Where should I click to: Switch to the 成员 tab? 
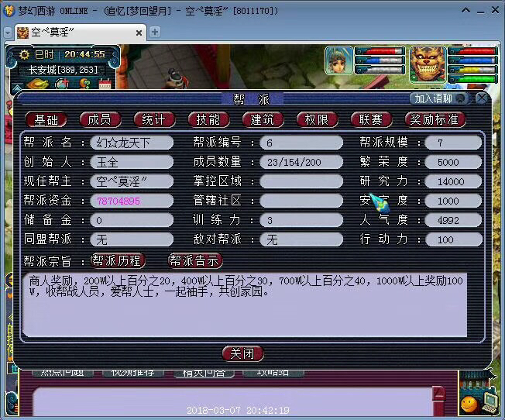click(x=100, y=119)
